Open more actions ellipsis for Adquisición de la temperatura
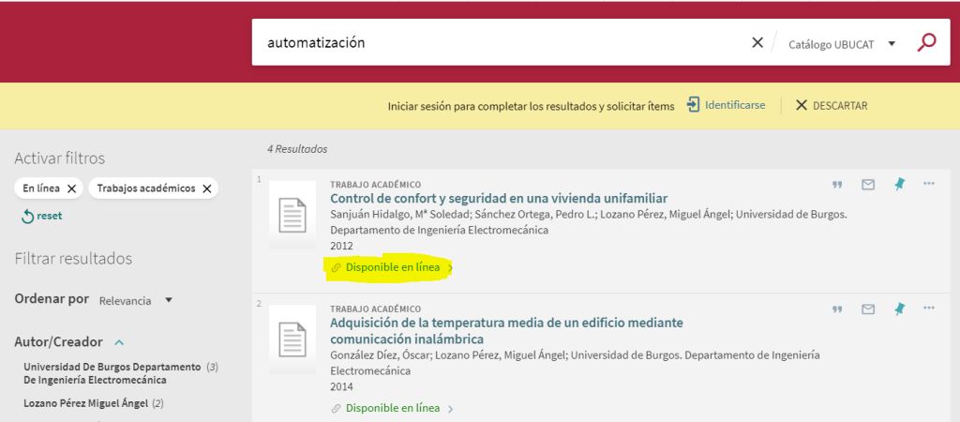This screenshot has width=960, height=422. 929,309
